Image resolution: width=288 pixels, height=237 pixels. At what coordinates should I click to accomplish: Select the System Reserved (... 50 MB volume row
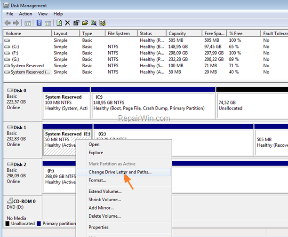click(x=145, y=72)
